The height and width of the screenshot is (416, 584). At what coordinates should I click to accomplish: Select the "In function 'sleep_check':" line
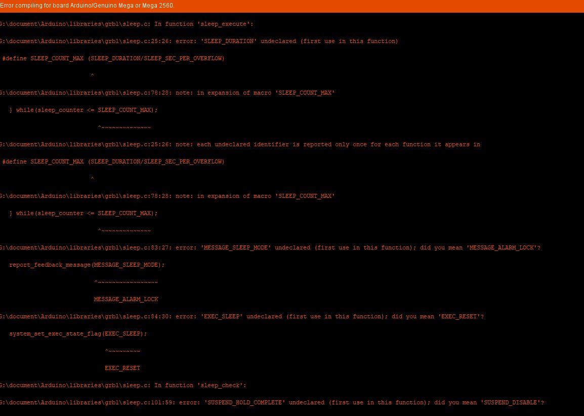pos(123,386)
